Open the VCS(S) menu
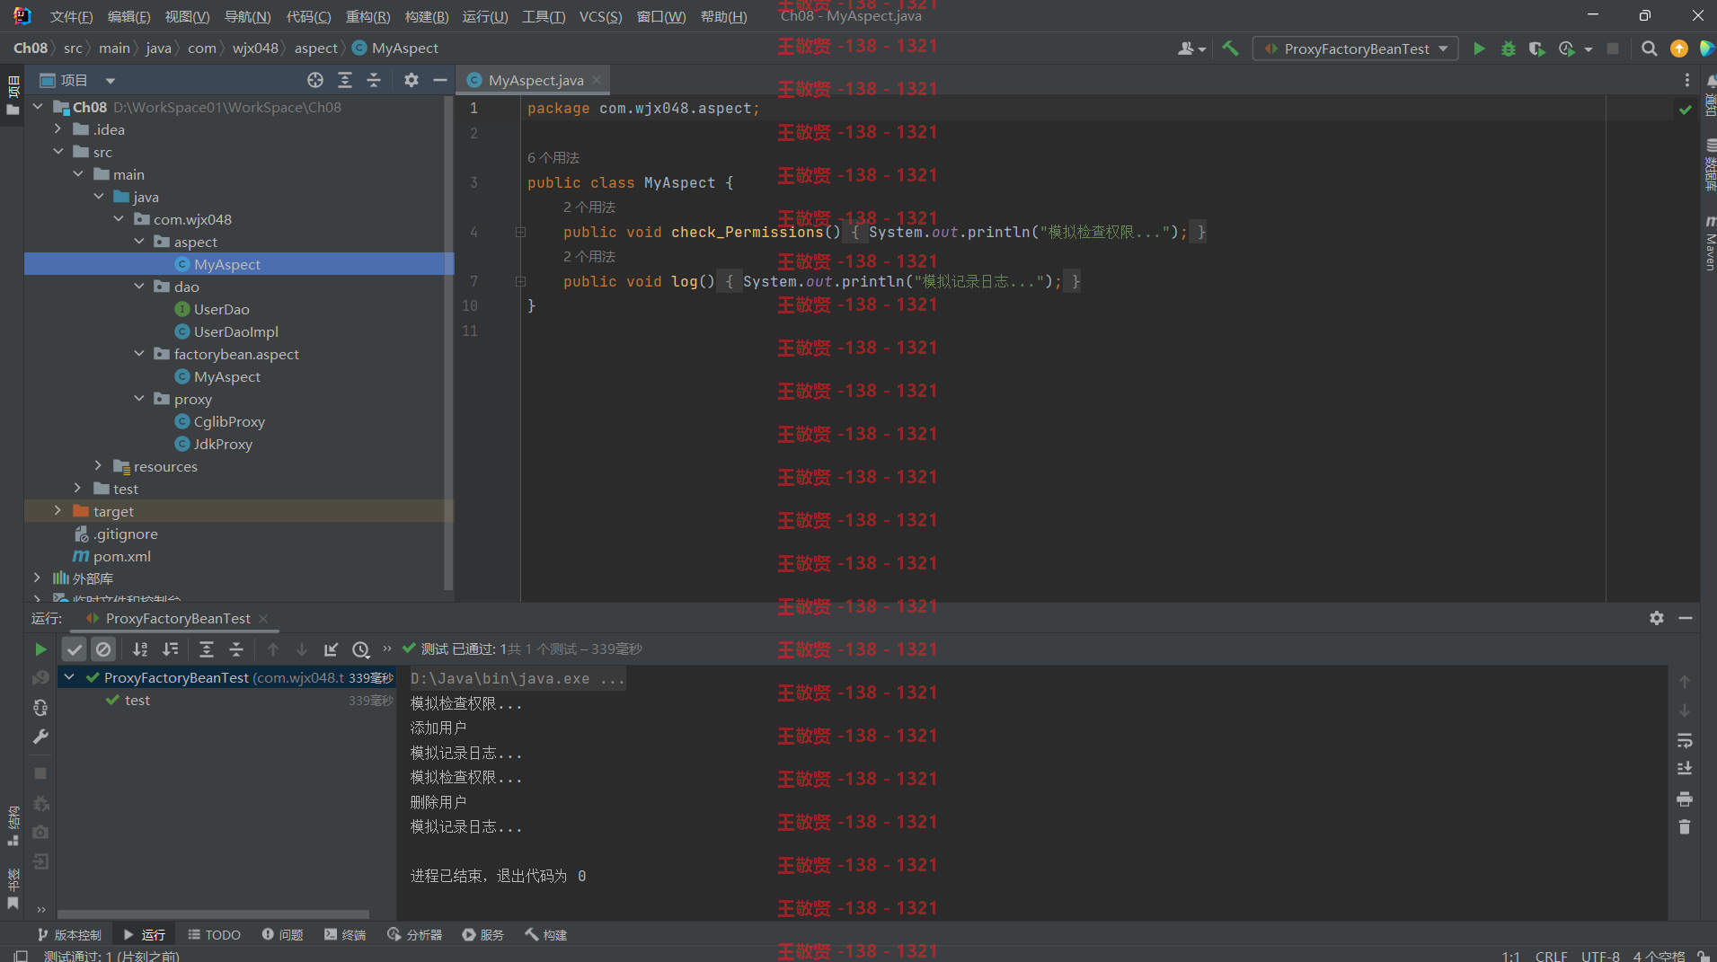 (x=600, y=16)
